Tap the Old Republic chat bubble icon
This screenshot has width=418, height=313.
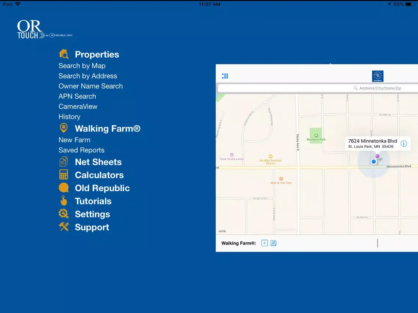[64, 188]
